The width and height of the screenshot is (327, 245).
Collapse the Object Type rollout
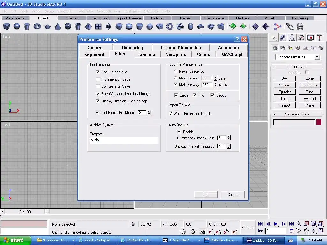(297, 67)
